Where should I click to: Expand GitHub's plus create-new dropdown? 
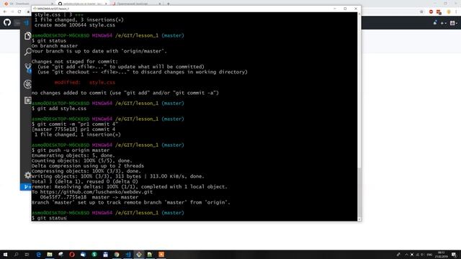coord(444,23)
